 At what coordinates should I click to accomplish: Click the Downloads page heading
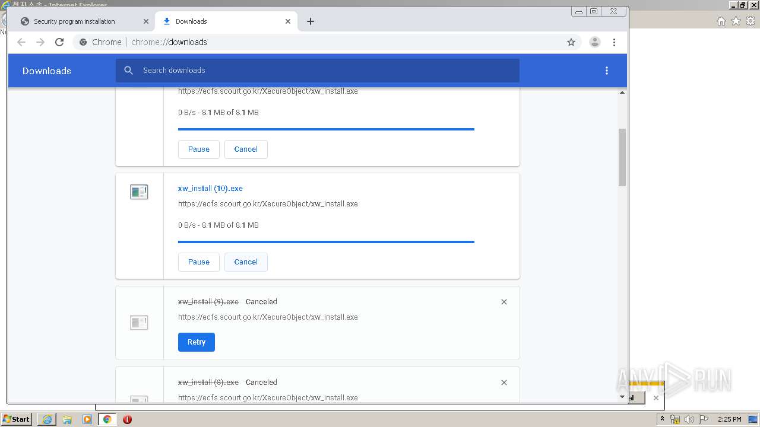coord(47,71)
